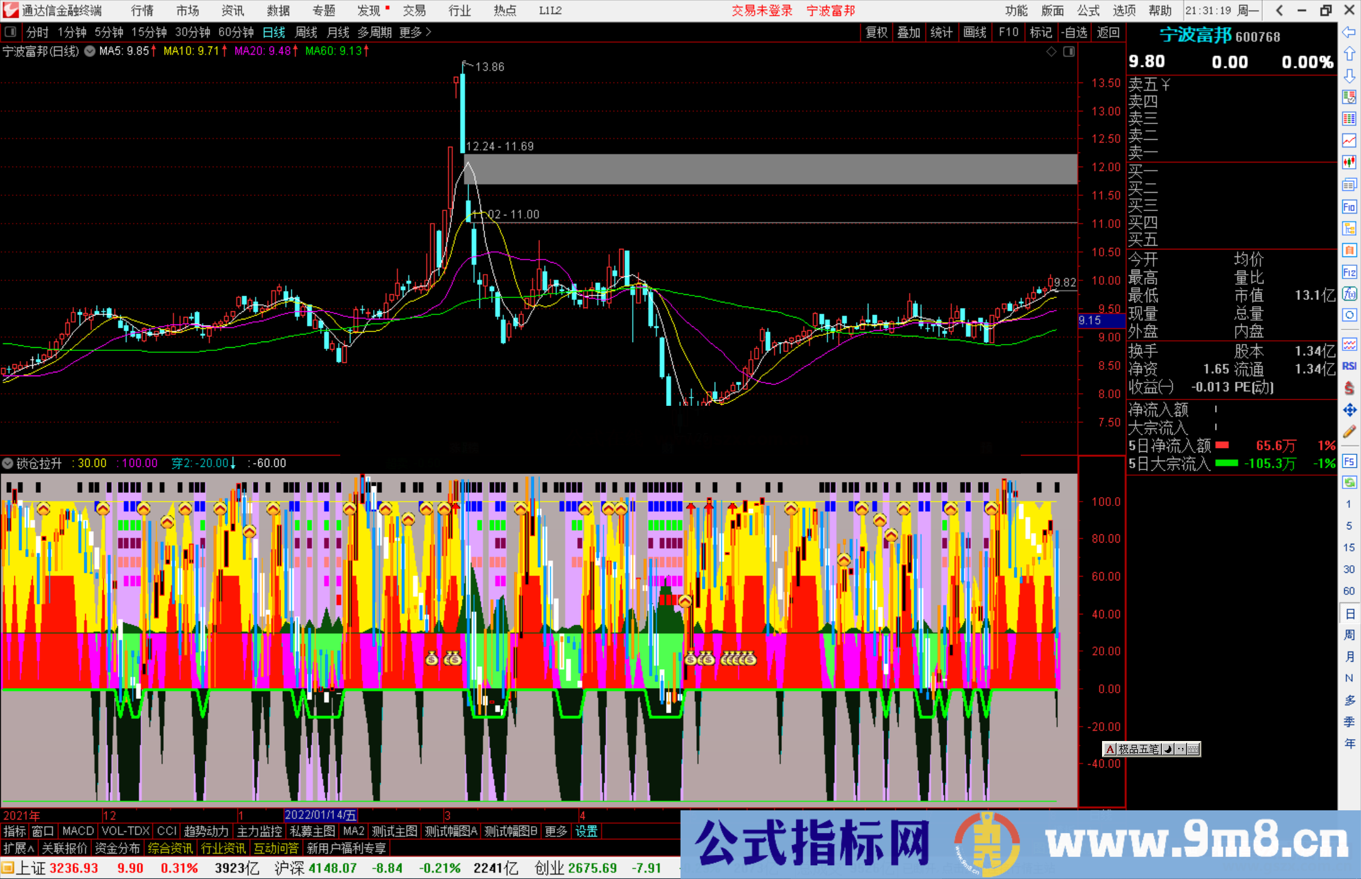Switch to the MACD indicator tab
1361x879 pixels.
pos(78,831)
